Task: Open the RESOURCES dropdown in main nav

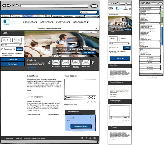Action: pos(81,22)
